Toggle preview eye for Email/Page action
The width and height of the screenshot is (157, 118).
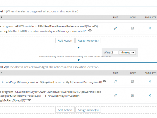coord(104,81)
